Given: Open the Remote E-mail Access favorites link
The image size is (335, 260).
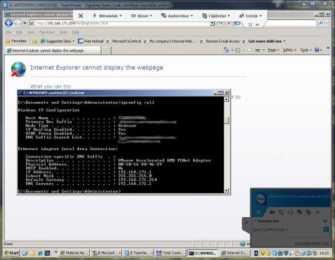Looking at the screenshot, I should 220,41.
